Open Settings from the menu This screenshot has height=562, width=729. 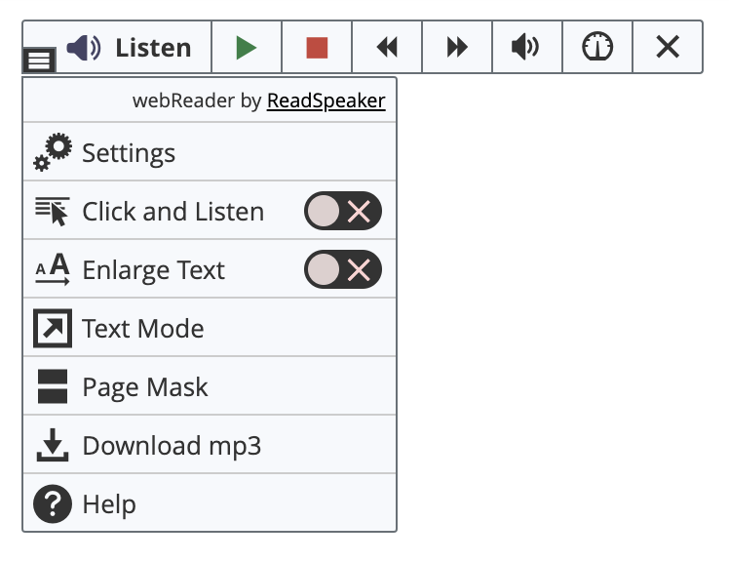210,152
